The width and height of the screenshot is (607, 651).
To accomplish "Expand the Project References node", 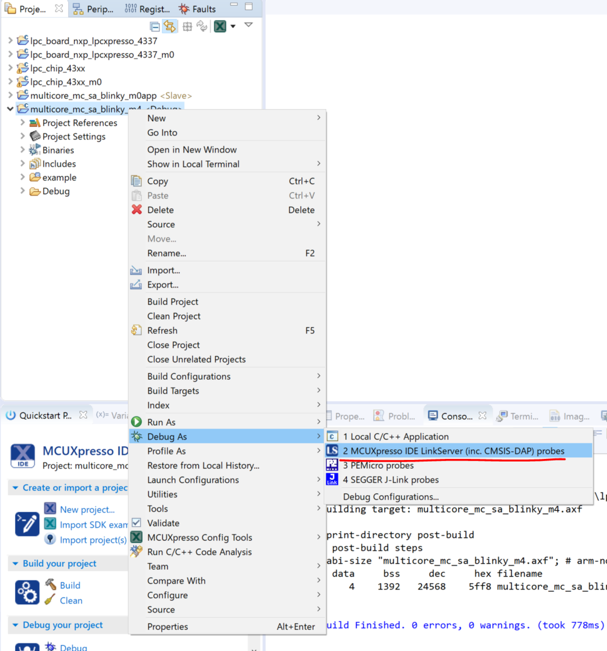I will click(x=22, y=123).
